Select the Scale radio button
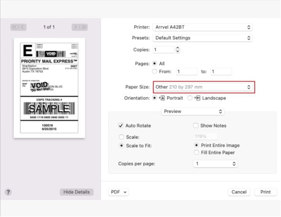Image resolution: width=281 pixels, height=217 pixels. (x=122, y=137)
